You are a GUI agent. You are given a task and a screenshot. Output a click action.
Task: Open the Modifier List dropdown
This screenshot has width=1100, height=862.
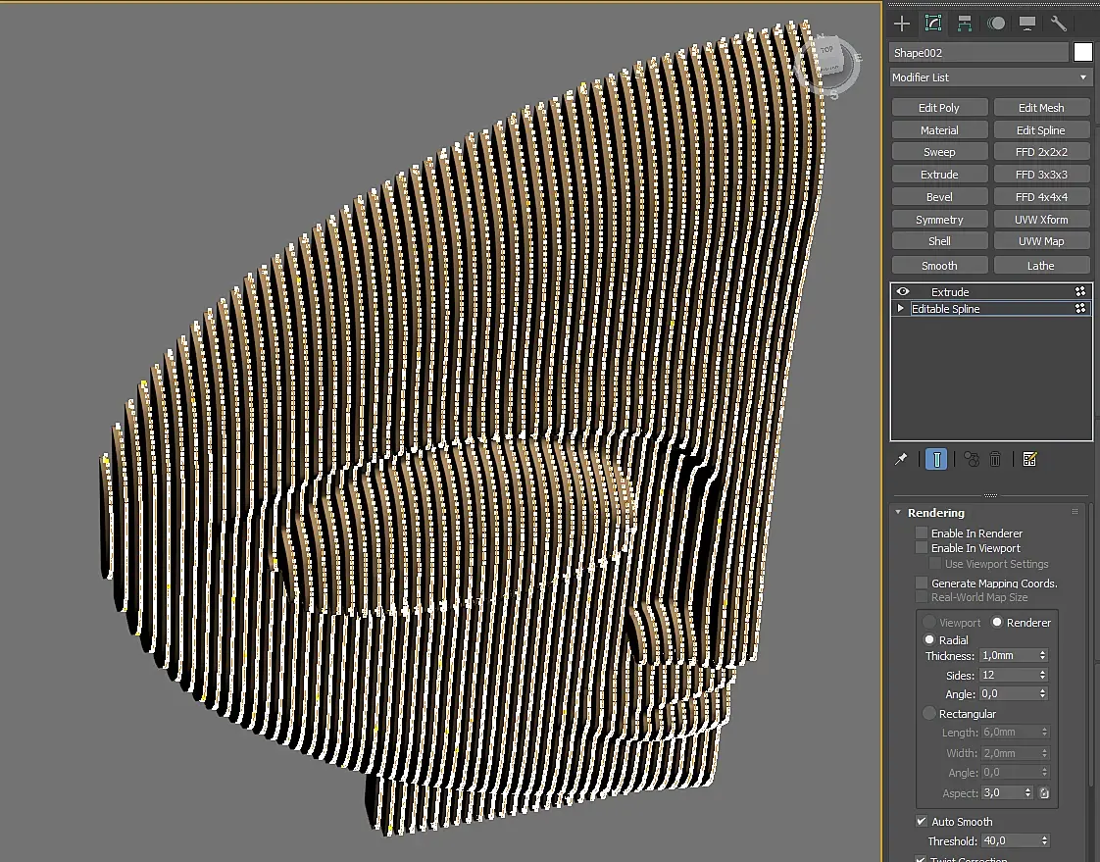click(990, 77)
